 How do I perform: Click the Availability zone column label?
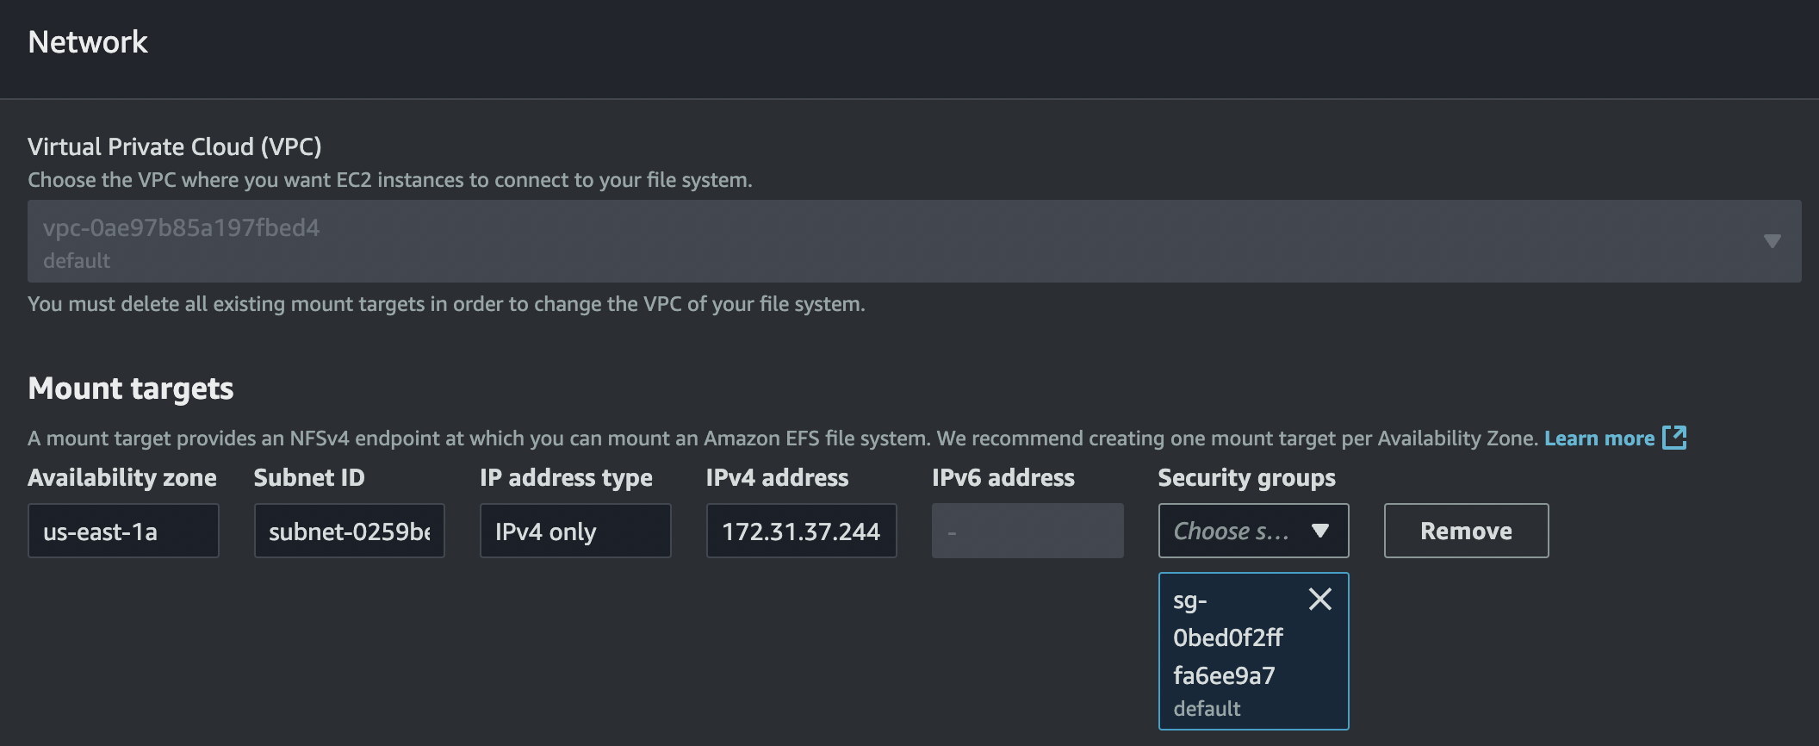click(122, 478)
